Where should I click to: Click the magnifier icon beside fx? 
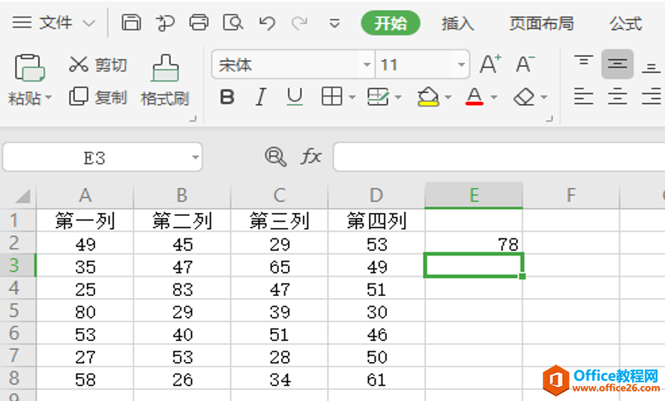(x=276, y=157)
